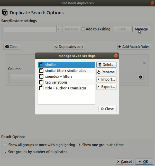Click the Duplicate Search Options header icon

coord(5,13)
